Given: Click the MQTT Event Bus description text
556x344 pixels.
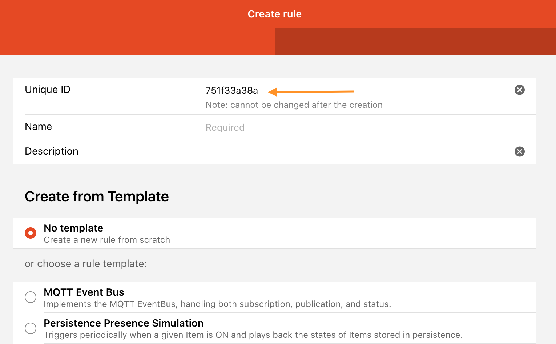Looking at the screenshot, I should (217, 304).
